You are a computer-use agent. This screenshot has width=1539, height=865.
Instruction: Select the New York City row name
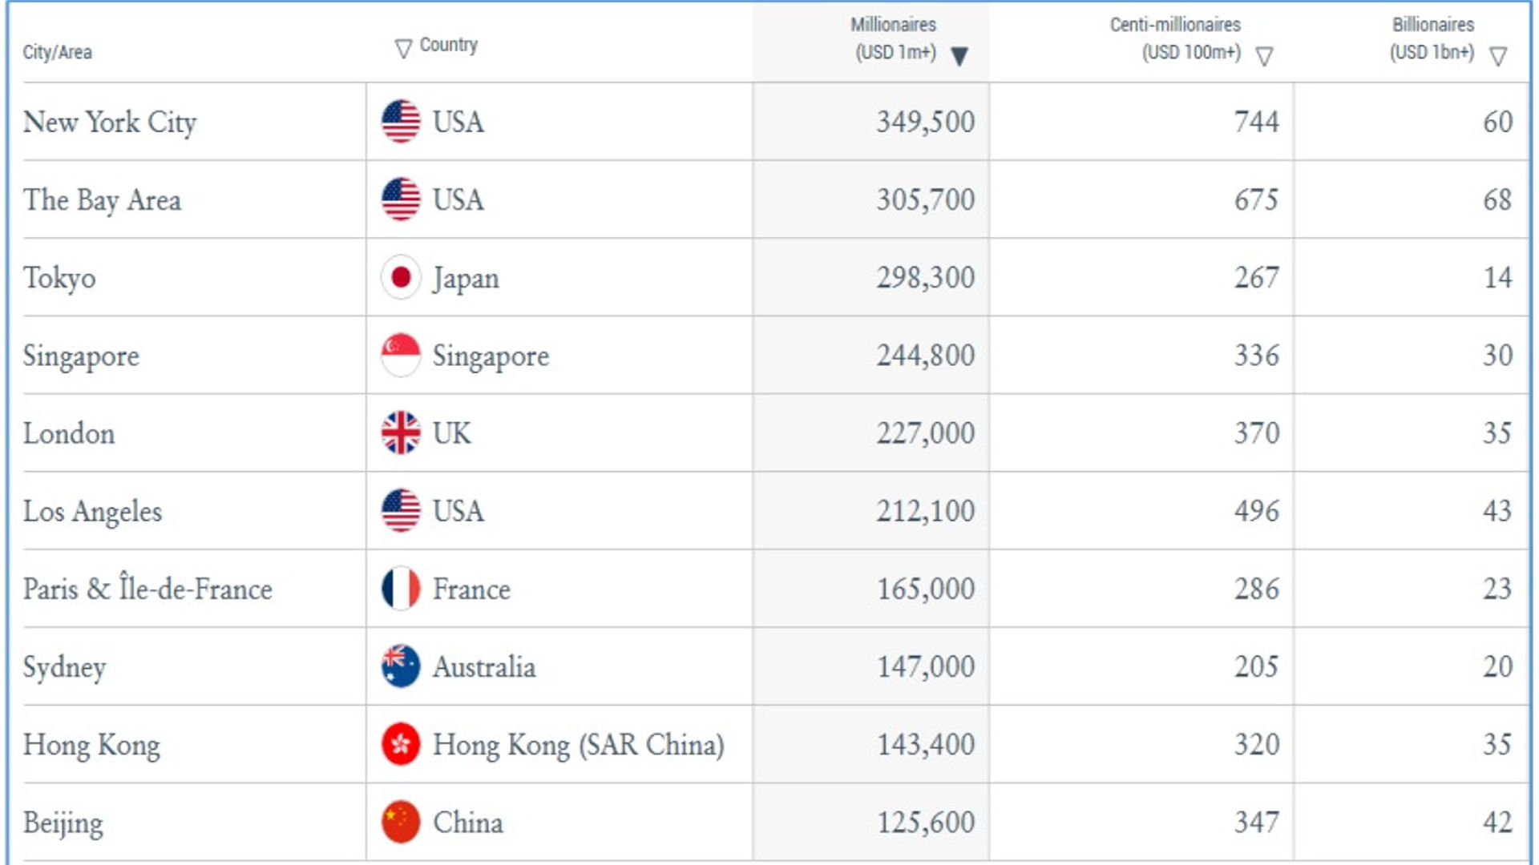pos(110,122)
